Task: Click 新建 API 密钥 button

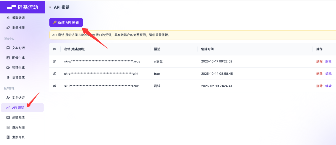Action: pyautogui.click(x=66, y=23)
